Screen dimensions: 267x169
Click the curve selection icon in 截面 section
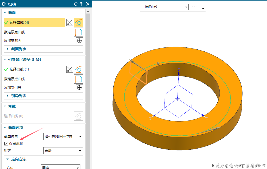78,22
